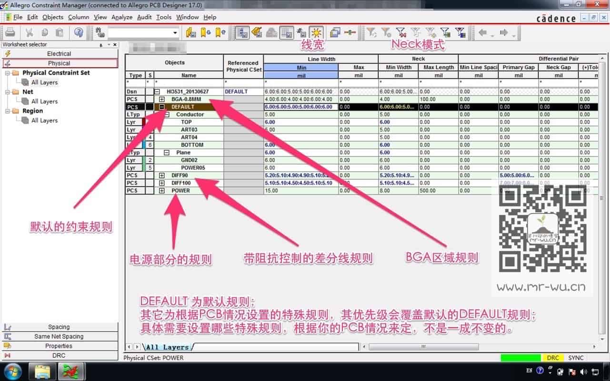Open the File menu
Viewport: 610px width, 381px height.
click(18, 17)
